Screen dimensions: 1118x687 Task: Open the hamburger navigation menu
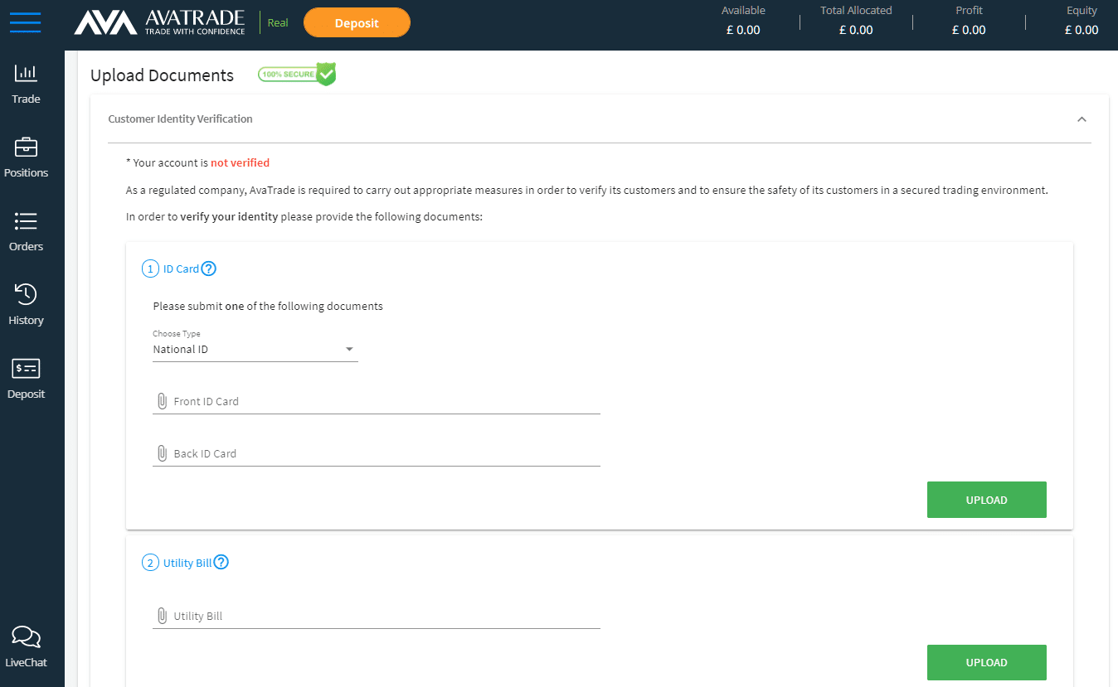coord(25,22)
